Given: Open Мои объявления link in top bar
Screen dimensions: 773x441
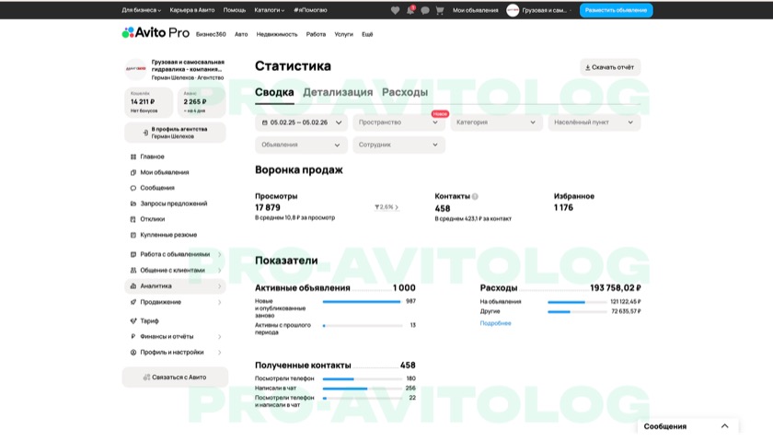Looking at the screenshot, I should (x=475, y=10).
